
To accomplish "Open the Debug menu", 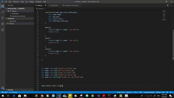I will tap(32, 2).
